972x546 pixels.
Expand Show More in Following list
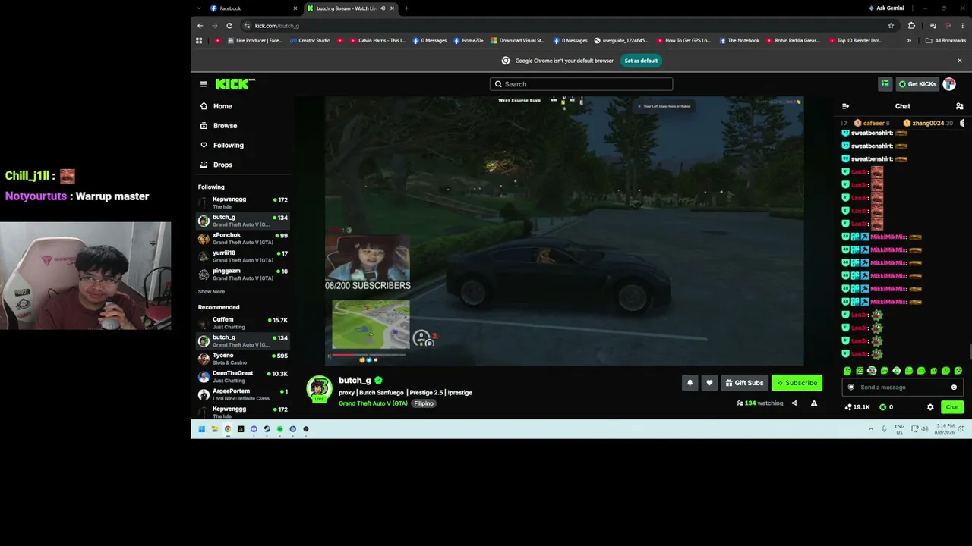pyautogui.click(x=211, y=292)
